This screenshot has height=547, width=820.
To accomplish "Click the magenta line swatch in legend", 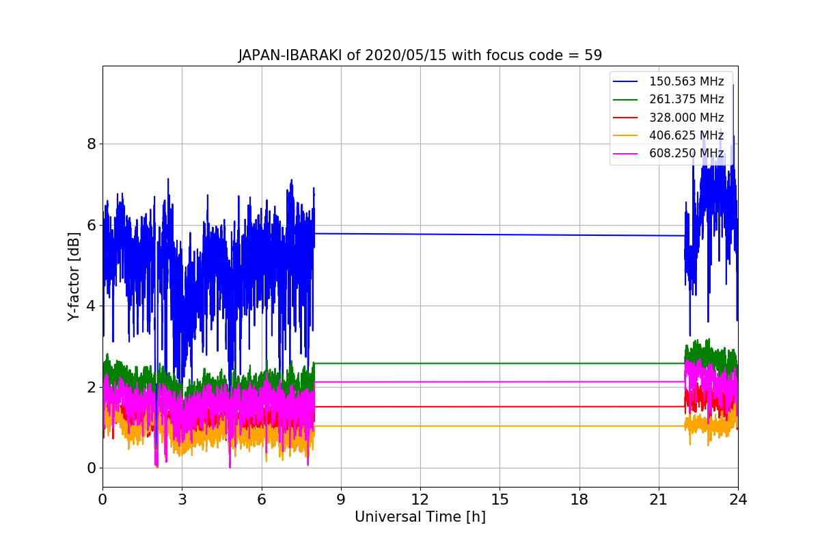I will coord(626,153).
